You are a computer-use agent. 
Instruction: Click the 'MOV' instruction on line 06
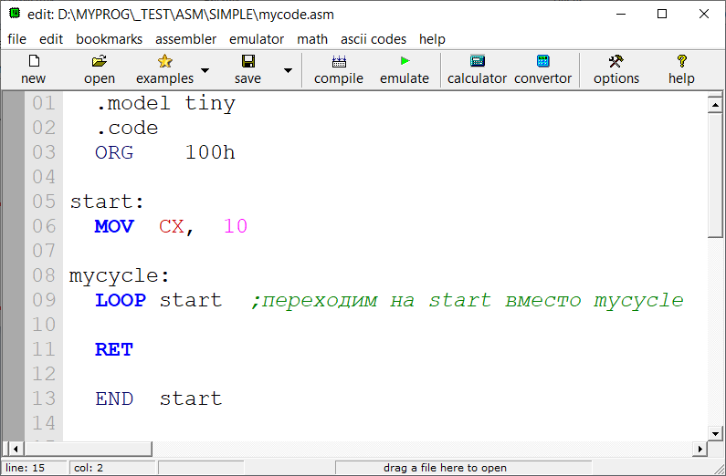pos(114,226)
